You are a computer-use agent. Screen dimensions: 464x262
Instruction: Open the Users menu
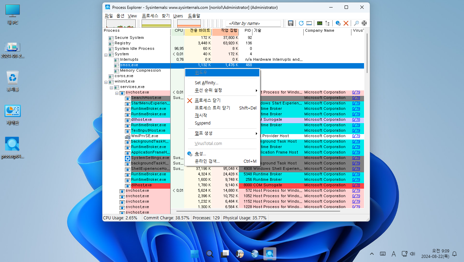tap(178, 16)
